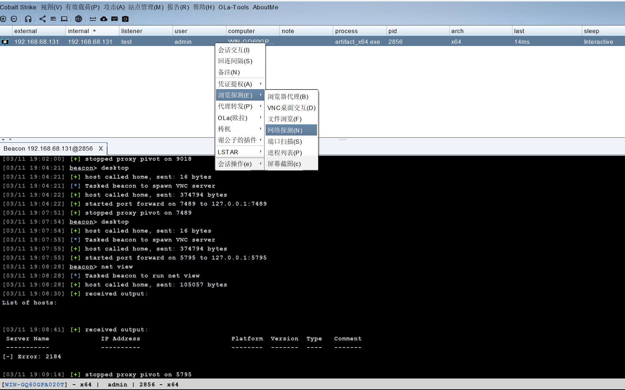Expand the 凭证提权(A) submenu
This screenshot has width=625, height=390.
coord(240,84)
